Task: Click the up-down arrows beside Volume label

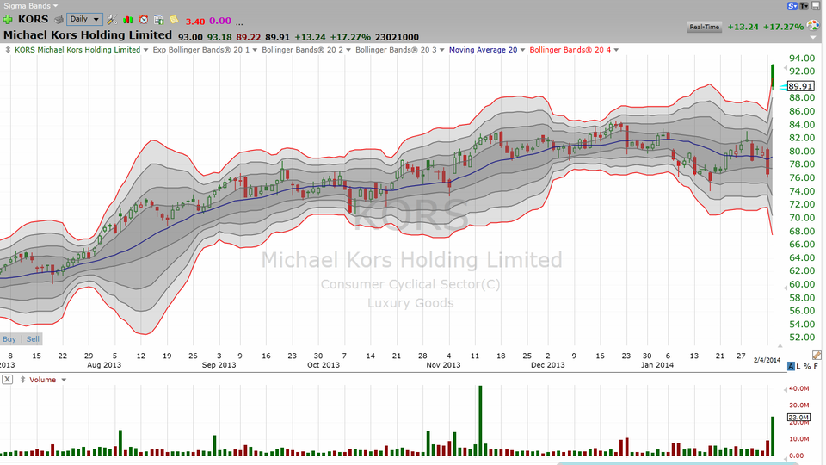Action: click(x=22, y=380)
